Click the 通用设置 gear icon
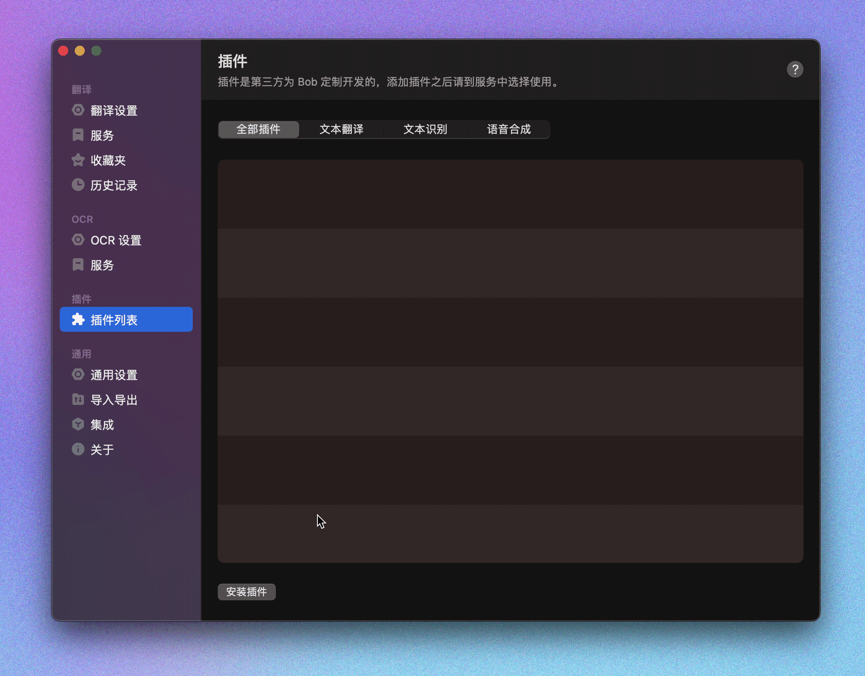The width and height of the screenshot is (865, 676). coord(79,375)
